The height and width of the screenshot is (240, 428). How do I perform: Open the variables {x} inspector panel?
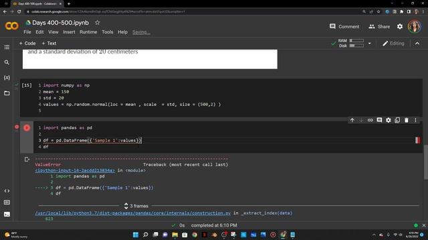tap(7, 78)
